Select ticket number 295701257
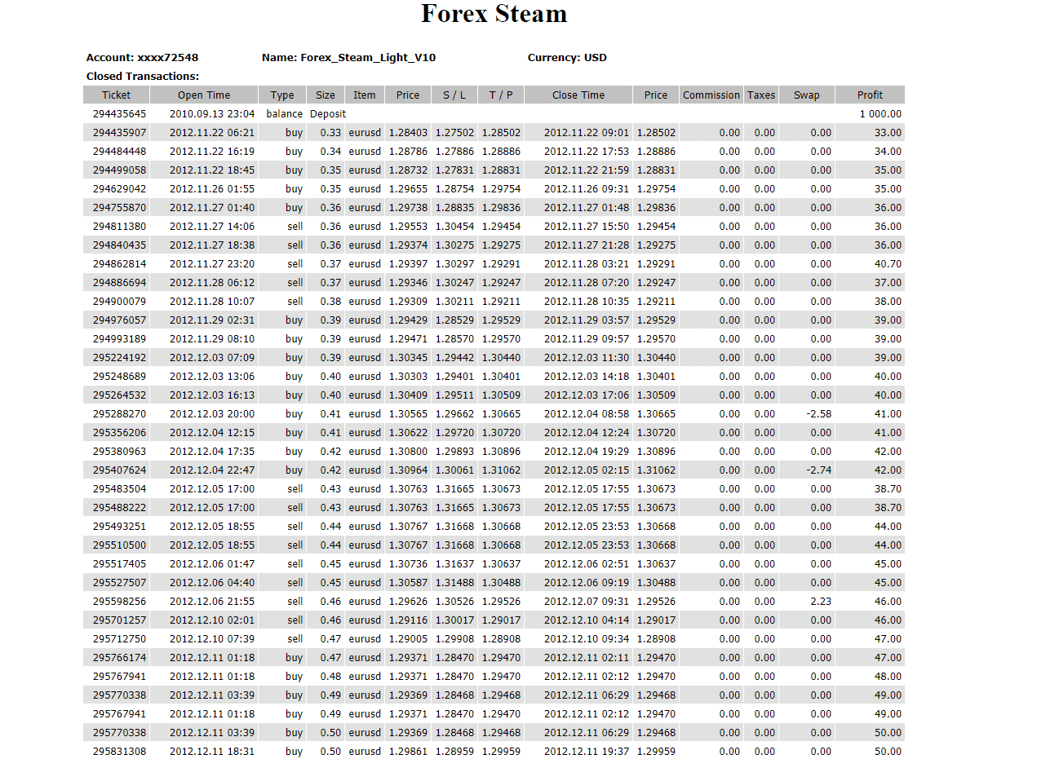 119,620
